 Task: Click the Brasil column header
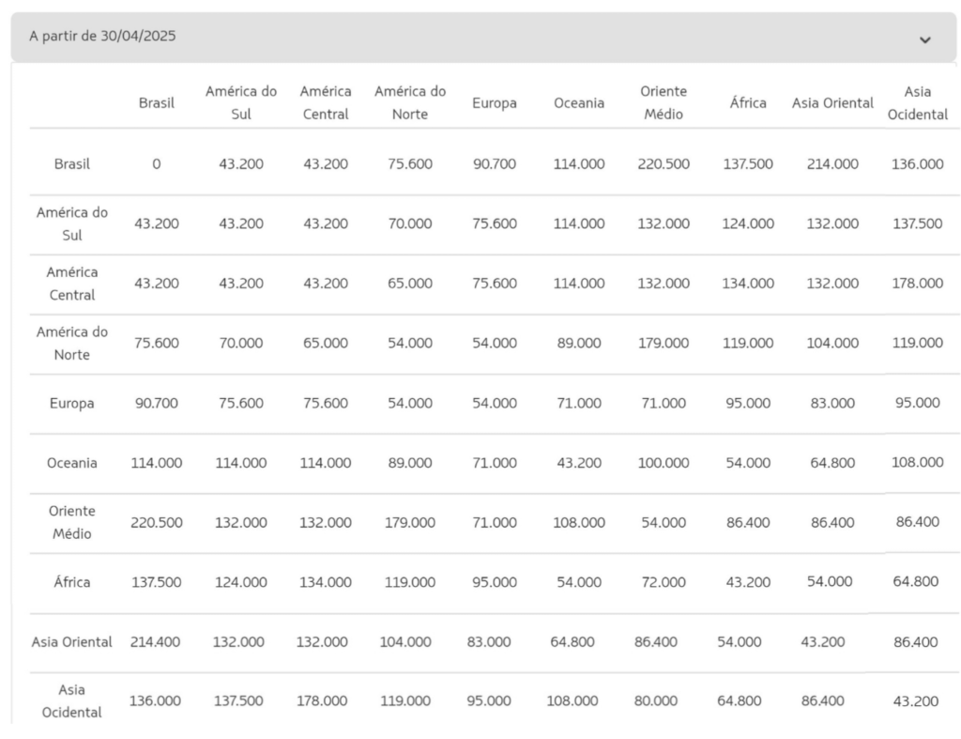(157, 103)
